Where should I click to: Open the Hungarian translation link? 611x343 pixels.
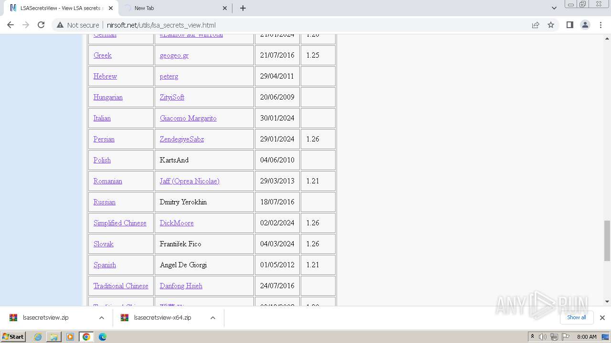tap(108, 97)
